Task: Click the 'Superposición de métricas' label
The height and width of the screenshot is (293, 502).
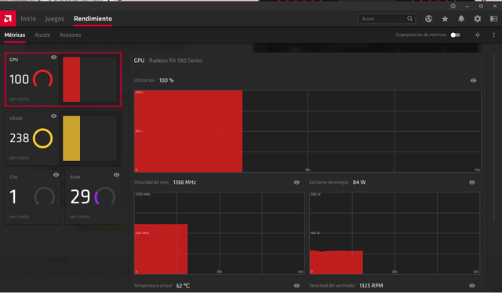Action: [420, 35]
